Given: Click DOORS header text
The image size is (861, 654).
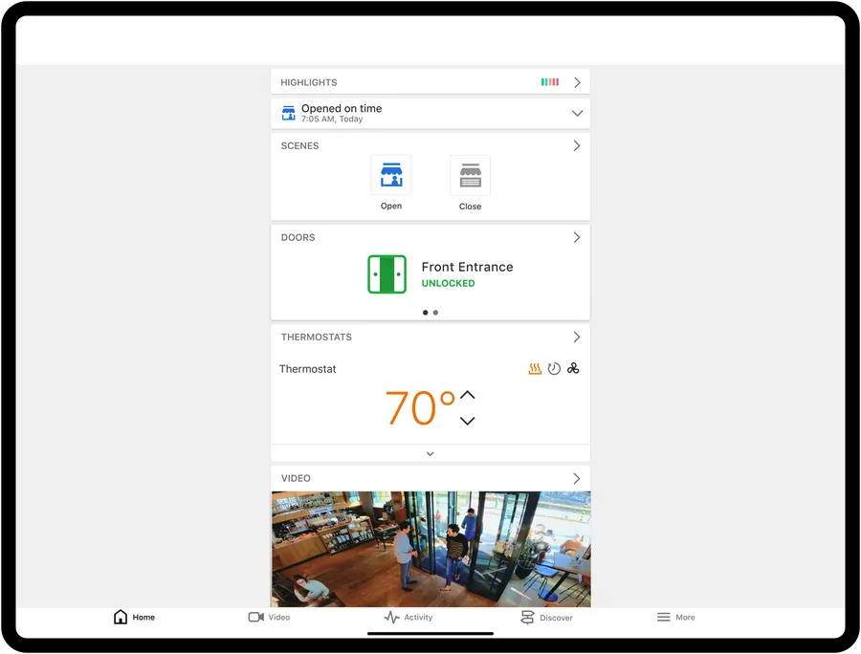Looking at the screenshot, I should coord(298,237).
